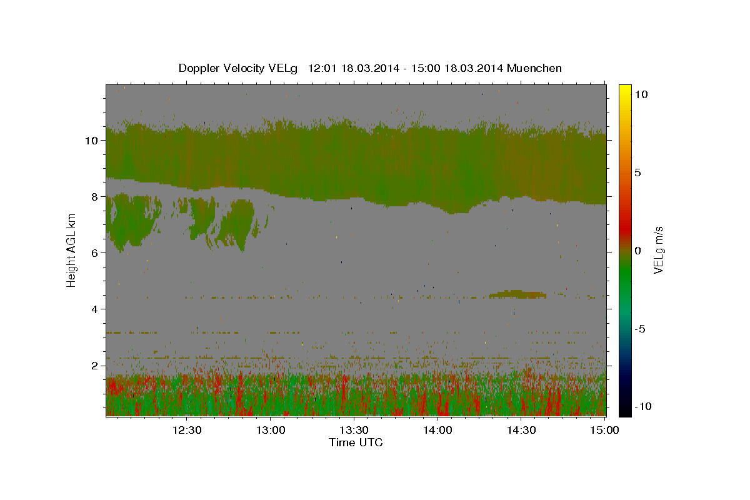Click the colorbar value 0 label
This screenshot has height=500, width=750.
(x=637, y=251)
